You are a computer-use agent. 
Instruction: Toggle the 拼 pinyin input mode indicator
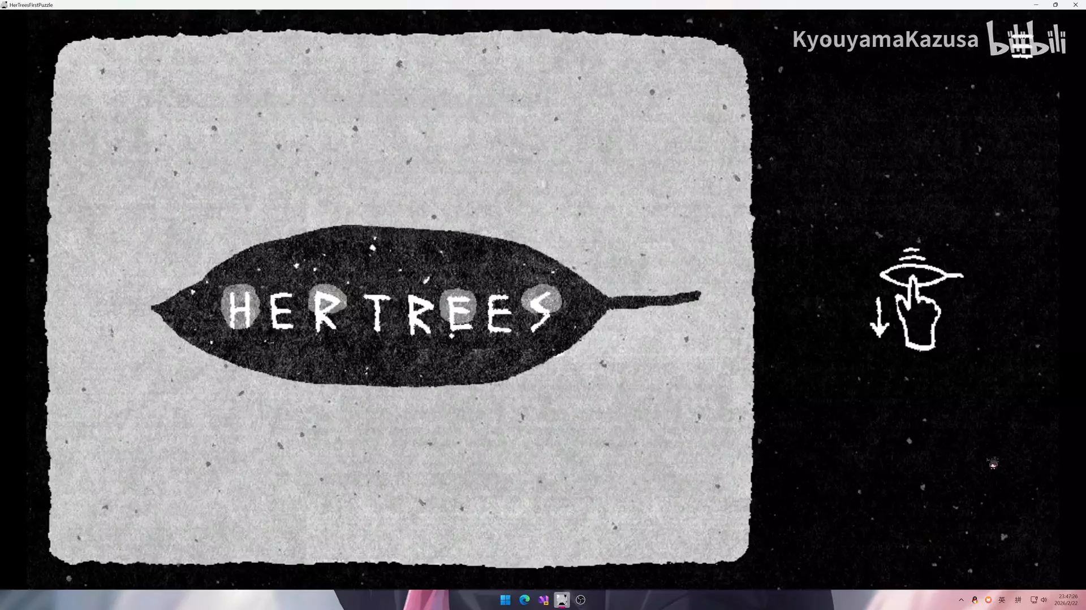(x=1018, y=600)
